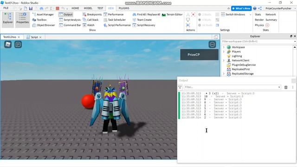Toggle the Explorer panel button
This screenshot has width=297, height=167.
(8, 19)
